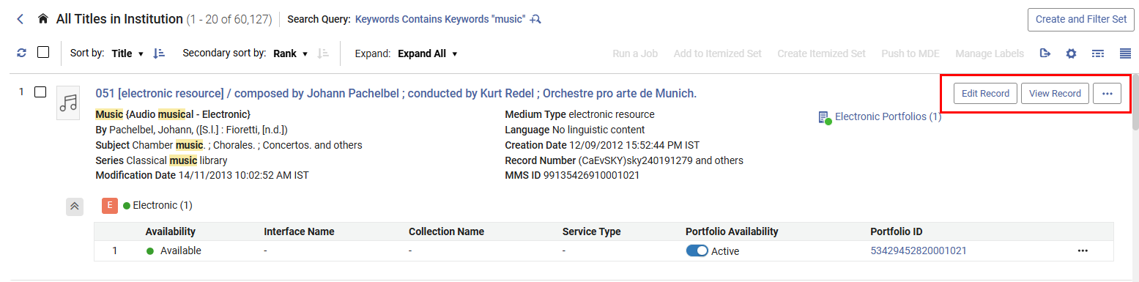Go back using the left chevron arrow
This screenshot has width=1139, height=282.
21,19
